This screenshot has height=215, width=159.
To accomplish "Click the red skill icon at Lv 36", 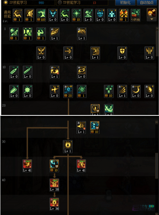I will (x=54, y=204).
